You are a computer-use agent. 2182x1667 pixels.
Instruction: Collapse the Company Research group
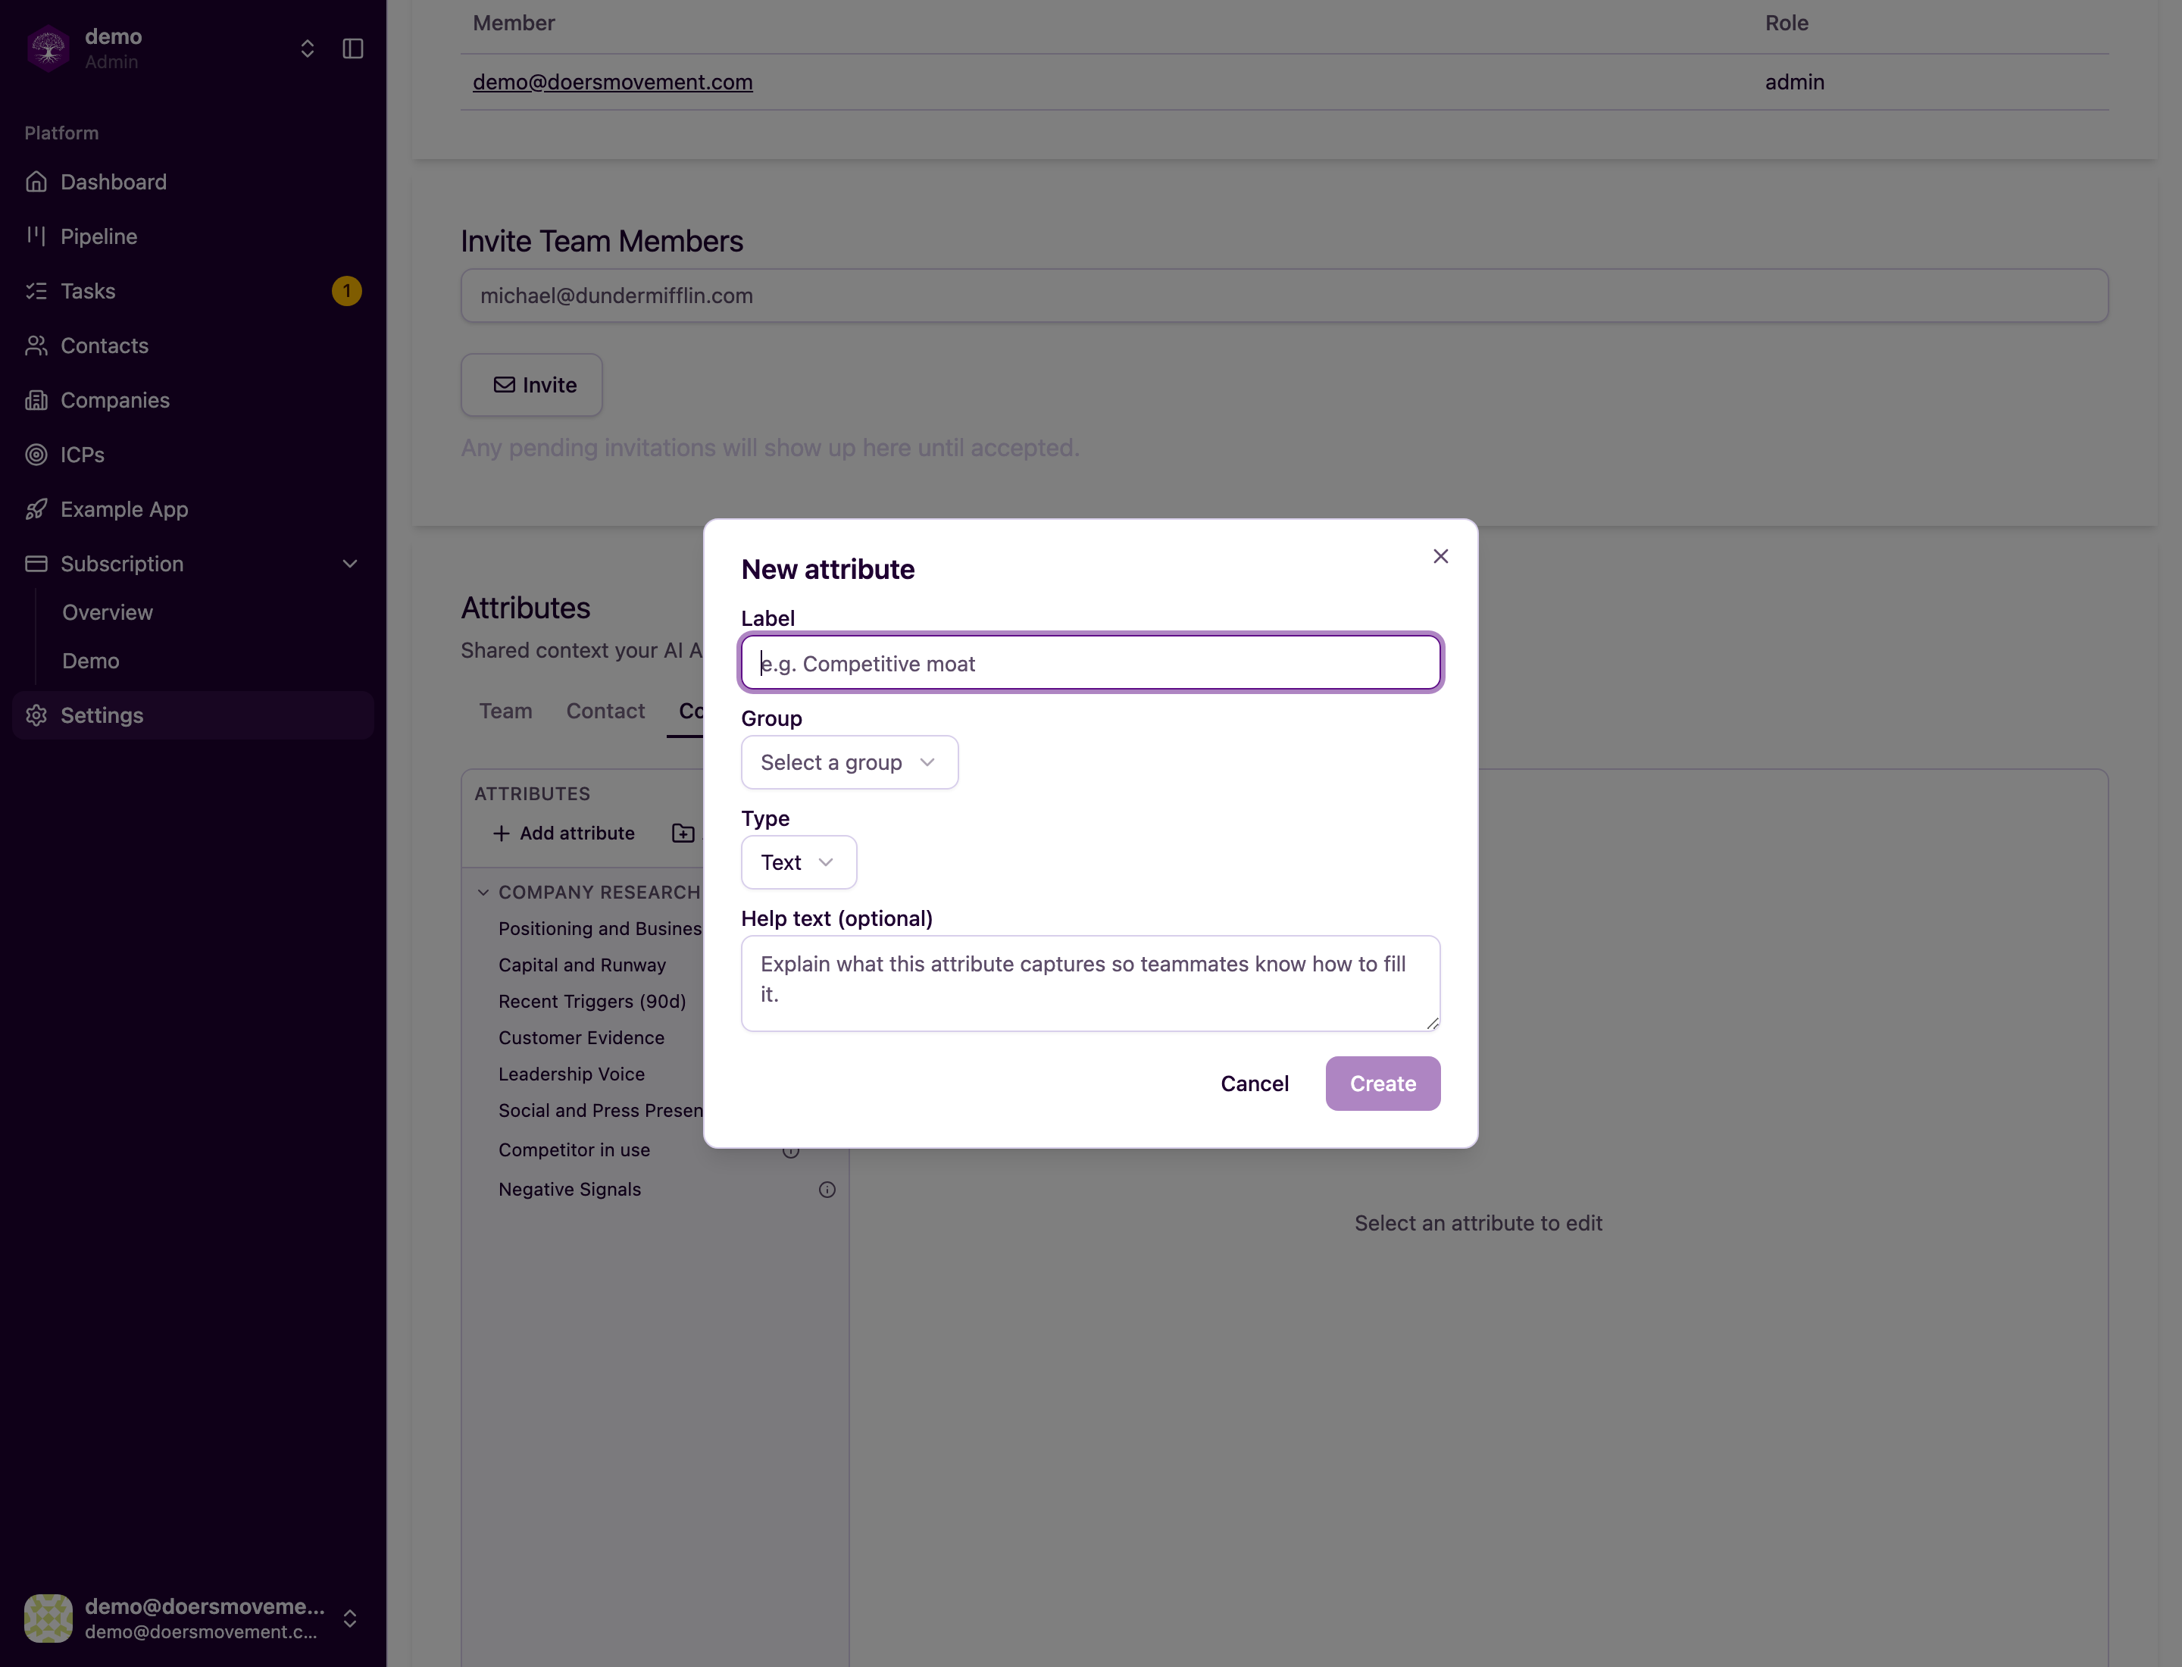[x=483, y=892]
